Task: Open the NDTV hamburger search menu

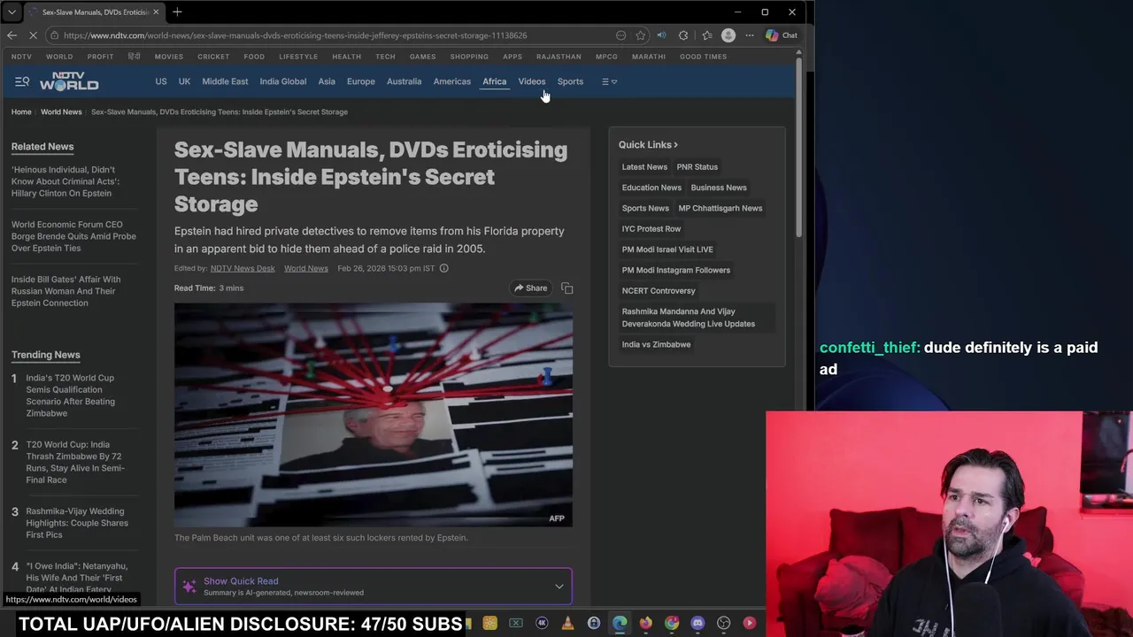Action: point(22,81)
